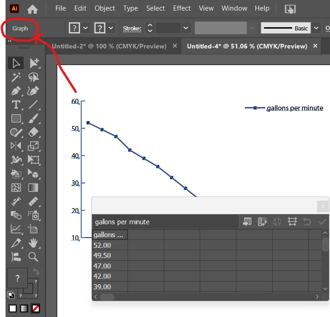Click the Illustrator home icon
The image size is (330, 317).
(32, 9)
